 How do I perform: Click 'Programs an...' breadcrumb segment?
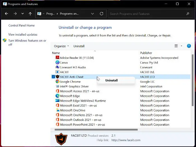pos(69,14)
